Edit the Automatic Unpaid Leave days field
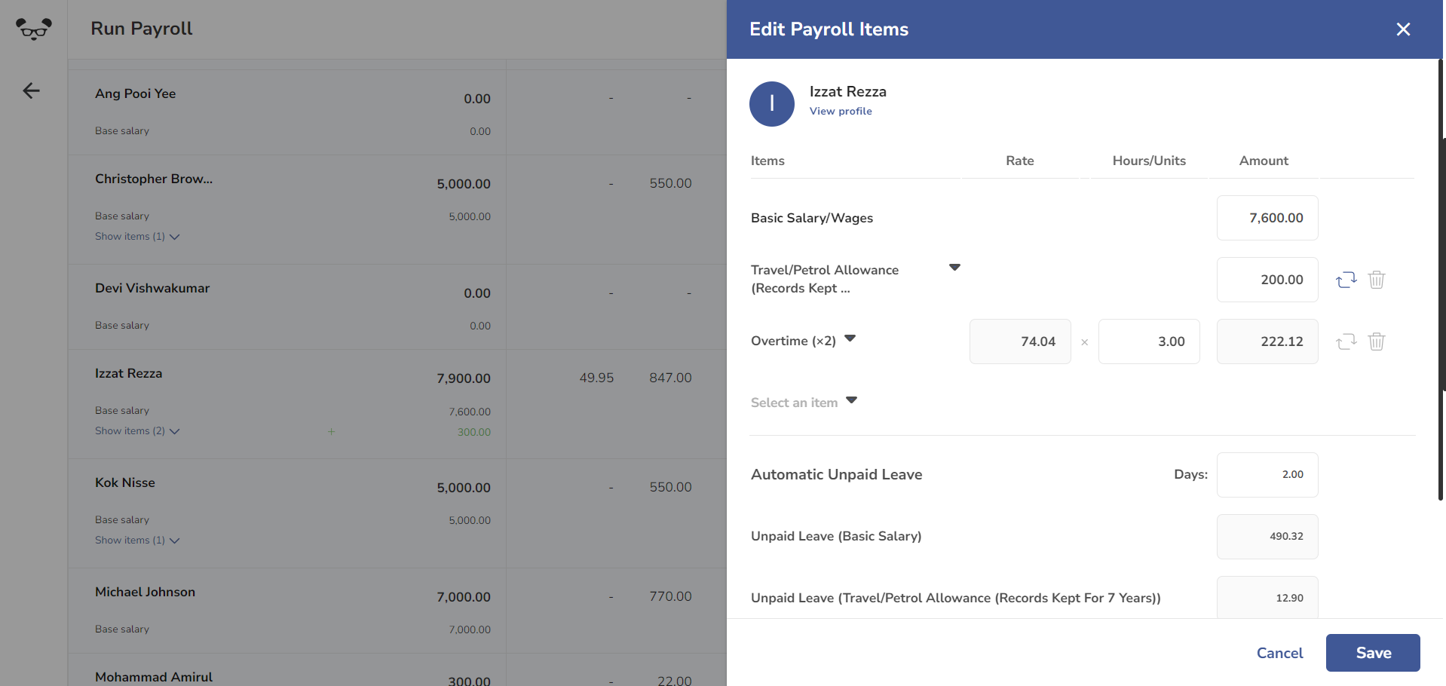 [x=1267, y=474]
